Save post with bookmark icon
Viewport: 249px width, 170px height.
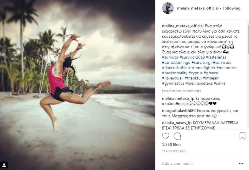242,136
